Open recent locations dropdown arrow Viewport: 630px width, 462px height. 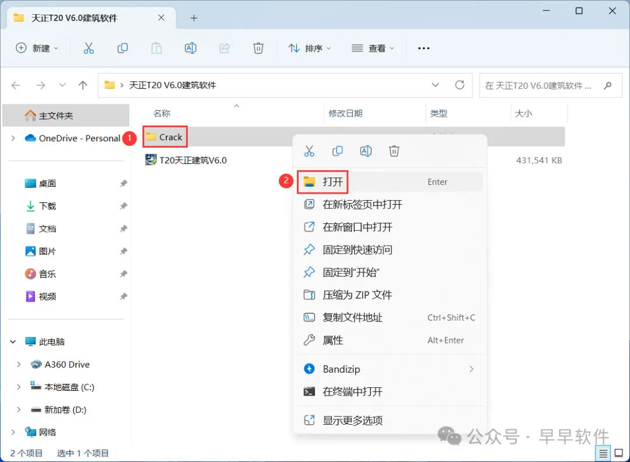tap(62, 85)
